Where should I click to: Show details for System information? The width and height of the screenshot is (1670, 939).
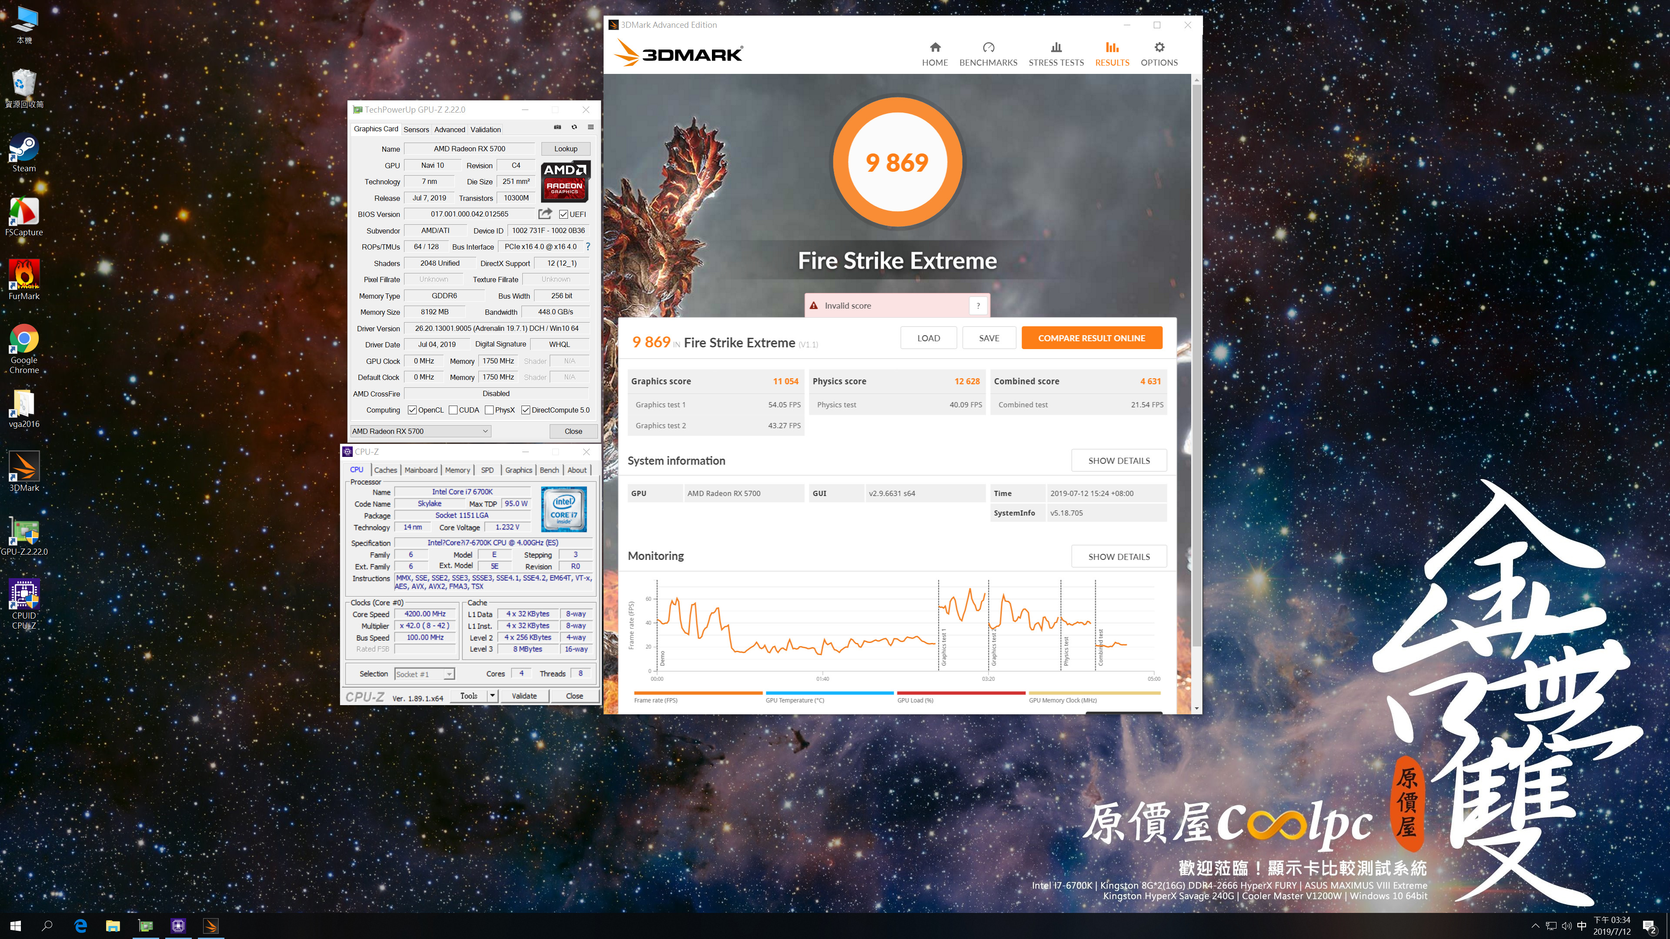(1119, 460)
